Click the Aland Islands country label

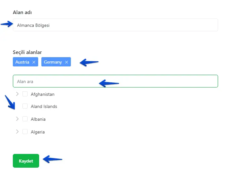pyautogui.click(x=44, y=106)
